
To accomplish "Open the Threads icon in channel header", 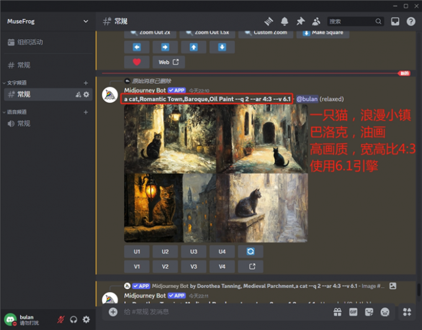I will click(269, 21).
